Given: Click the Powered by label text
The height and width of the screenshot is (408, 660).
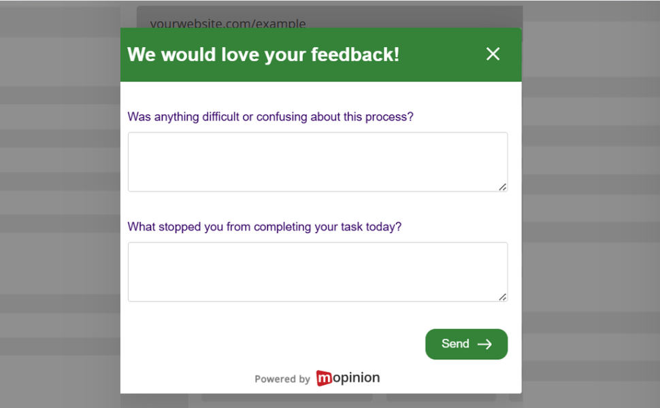Looking at the screenshot, I should point(282,379).
